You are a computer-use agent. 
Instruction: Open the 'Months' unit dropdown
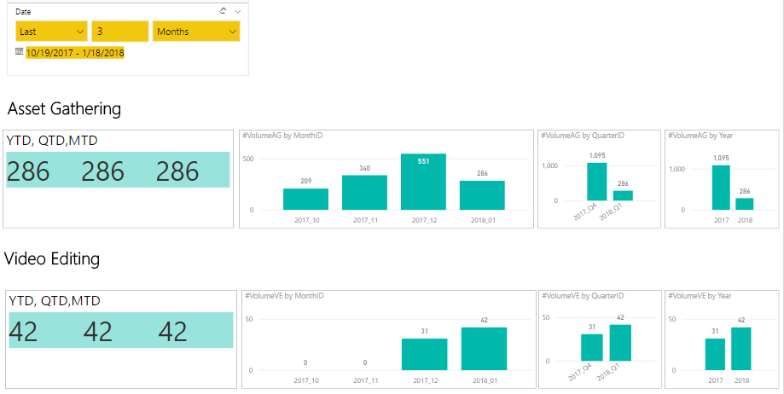tap(196, 32)
